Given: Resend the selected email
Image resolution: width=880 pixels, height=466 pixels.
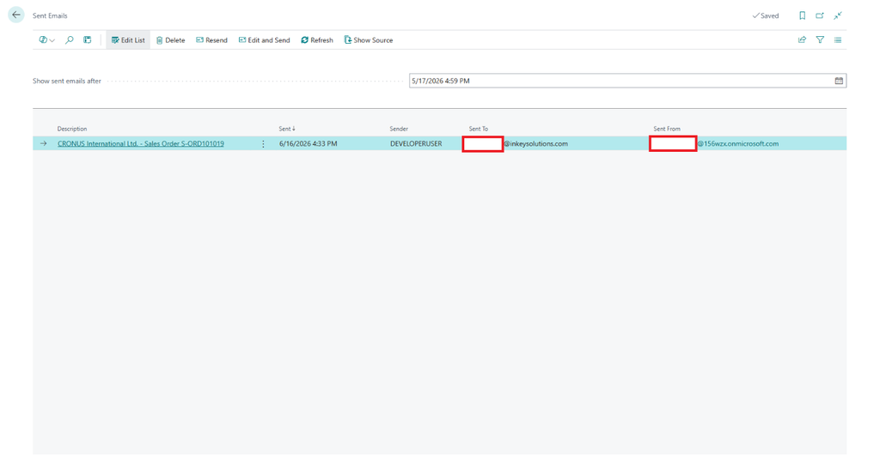Looking at the screenshot, I should click(x=211, y=39).
